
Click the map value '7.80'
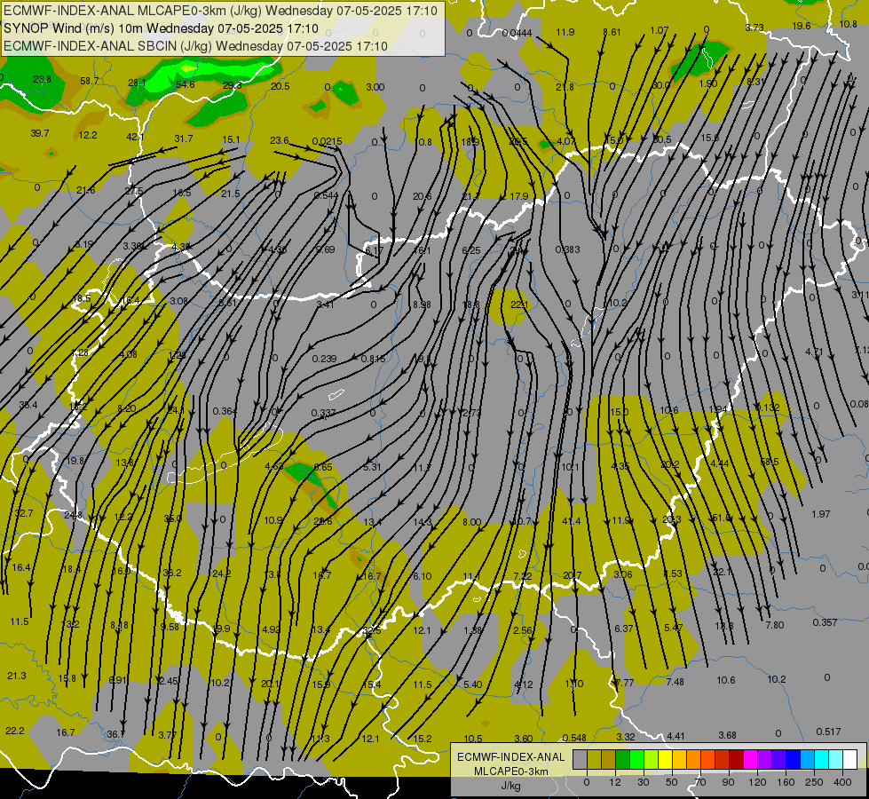[x=774, y=626]
